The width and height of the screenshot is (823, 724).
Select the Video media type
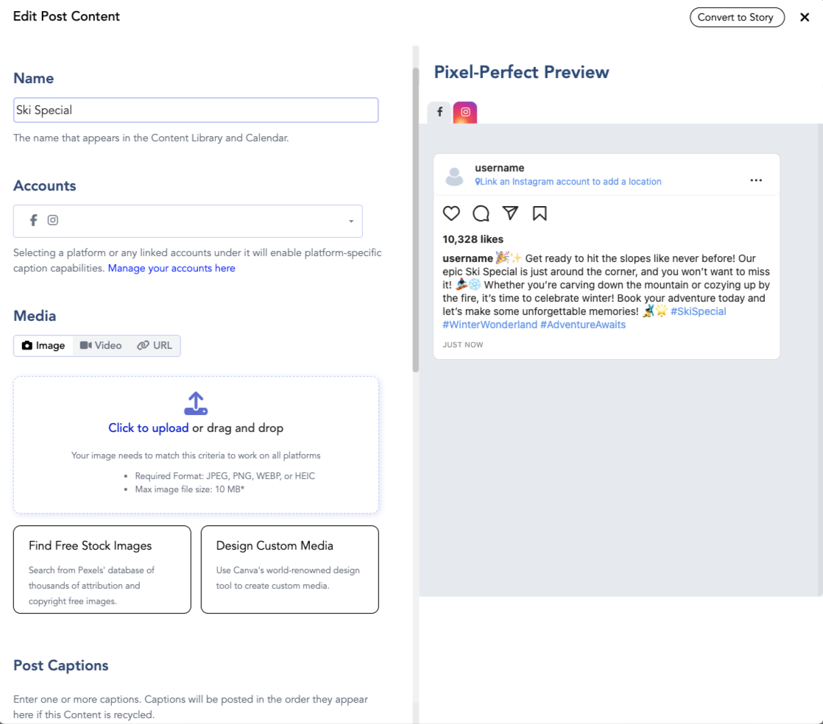click(x=101, y=346)
